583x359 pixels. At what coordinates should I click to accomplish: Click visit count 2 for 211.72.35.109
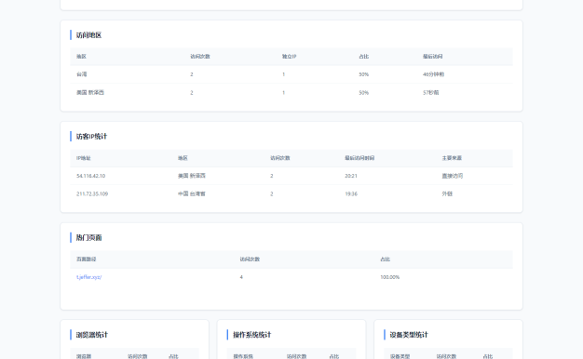tap(272, 193)
